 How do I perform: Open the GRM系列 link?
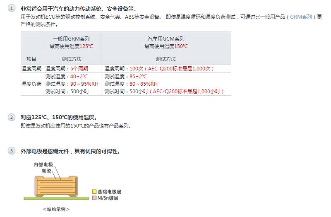(301, 17)
